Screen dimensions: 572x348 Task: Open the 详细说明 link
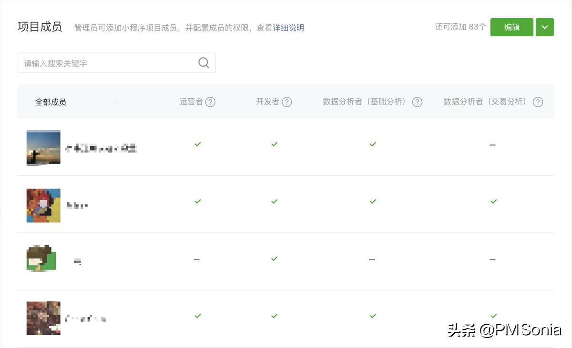(x=288, y=28)
